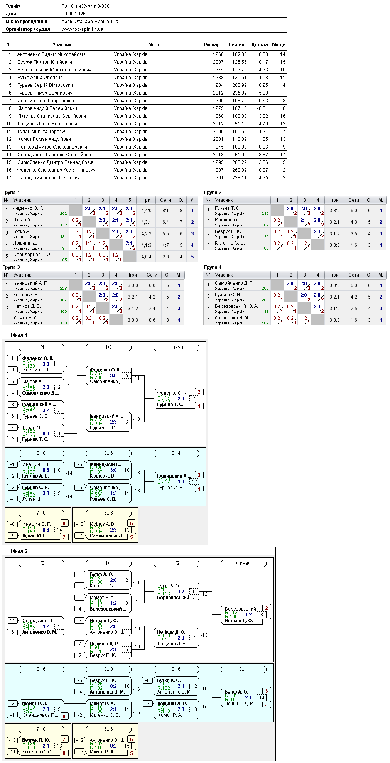The image size is (390, 763).
Task: Select participant Лощинін Данііл Русланович
Action: click(47, 124)
